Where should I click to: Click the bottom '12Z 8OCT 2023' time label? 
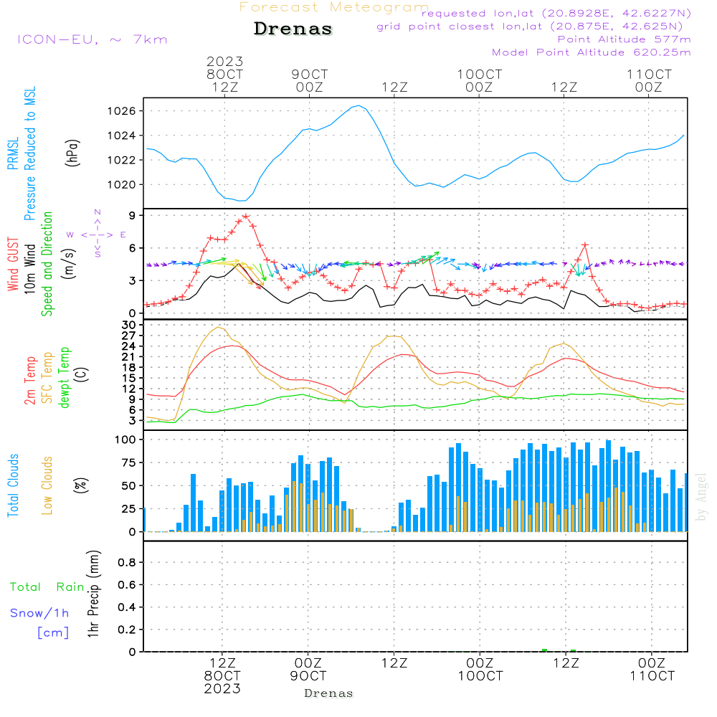(x=222, y=676)
